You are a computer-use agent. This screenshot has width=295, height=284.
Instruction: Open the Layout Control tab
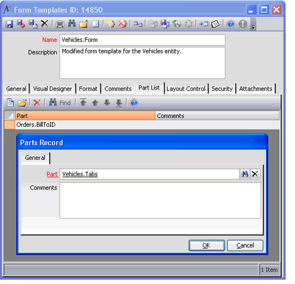[186, 89]
